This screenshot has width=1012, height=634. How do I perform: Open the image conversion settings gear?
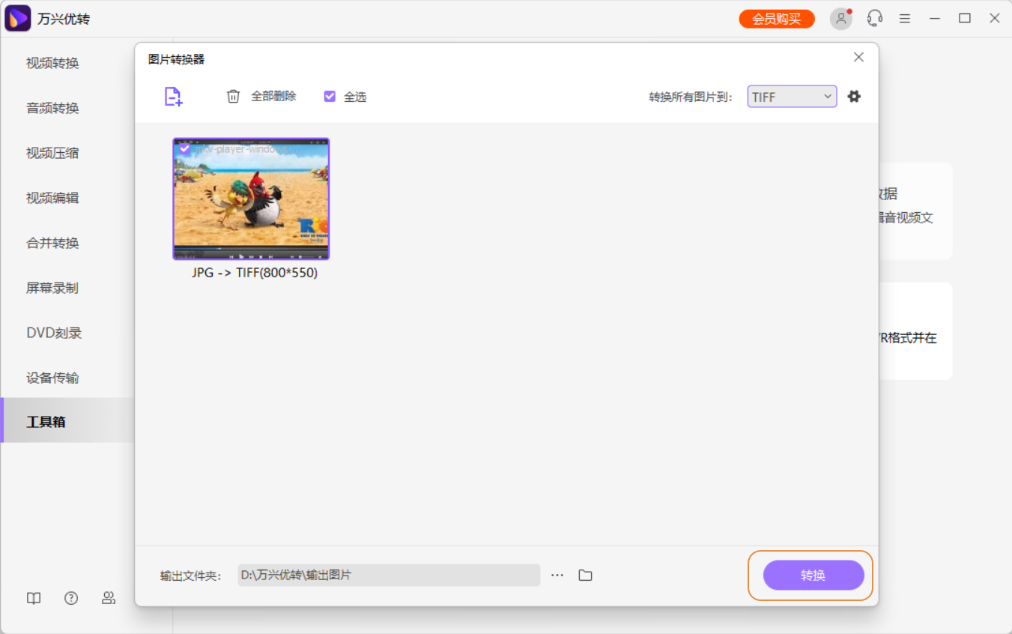pos(854,96)
